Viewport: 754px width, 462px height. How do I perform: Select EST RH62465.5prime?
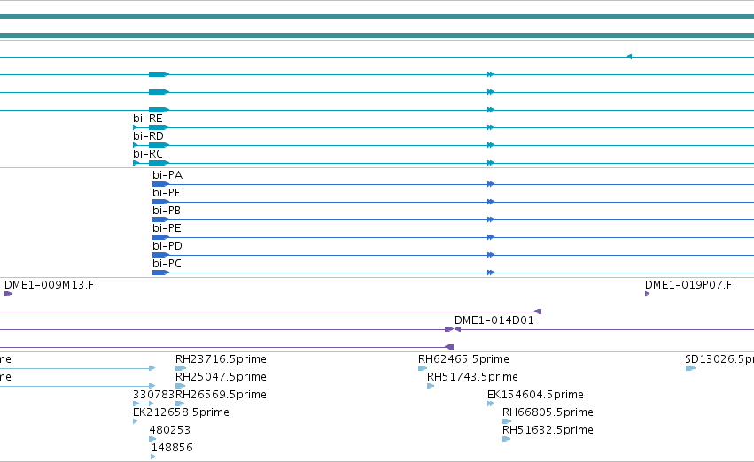click(x=463, y=359)
